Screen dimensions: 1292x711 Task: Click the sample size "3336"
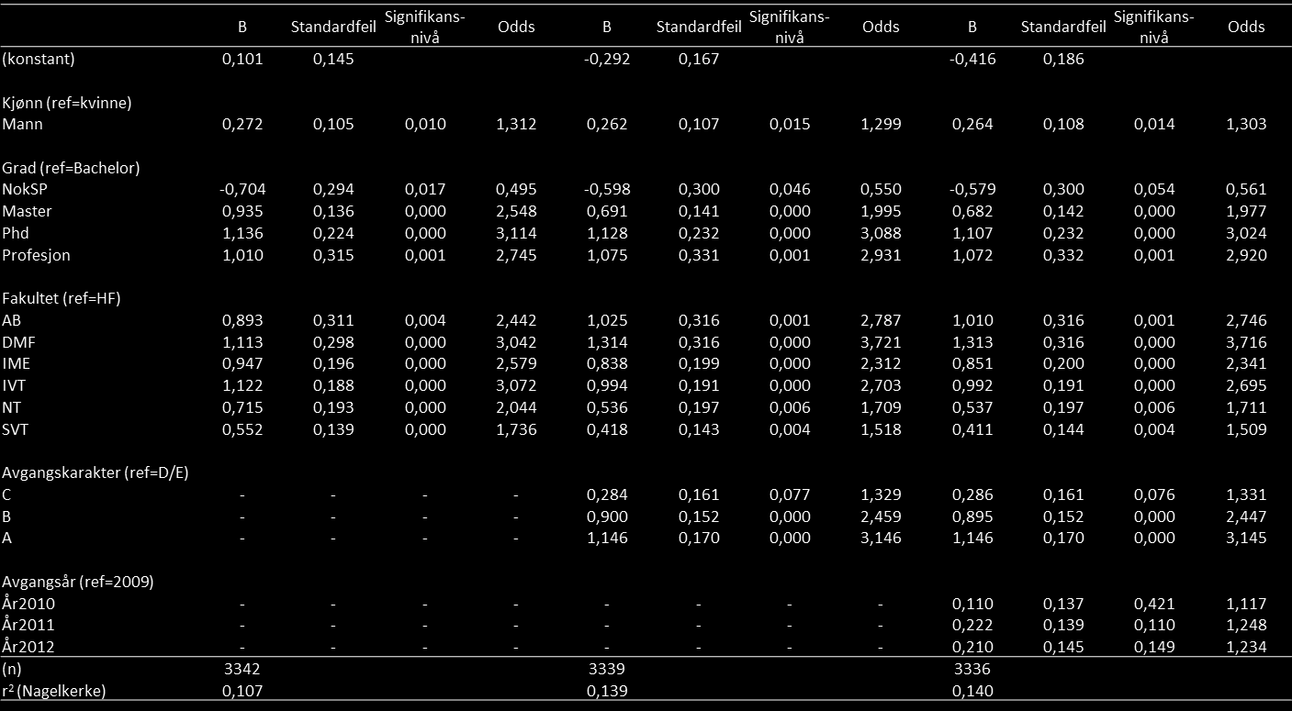[x=972, y=669]
